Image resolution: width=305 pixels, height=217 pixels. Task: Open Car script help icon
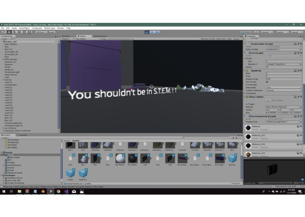pyautogui.click(x=295, y=53)
